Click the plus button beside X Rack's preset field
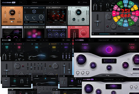 tap(47, 40)
